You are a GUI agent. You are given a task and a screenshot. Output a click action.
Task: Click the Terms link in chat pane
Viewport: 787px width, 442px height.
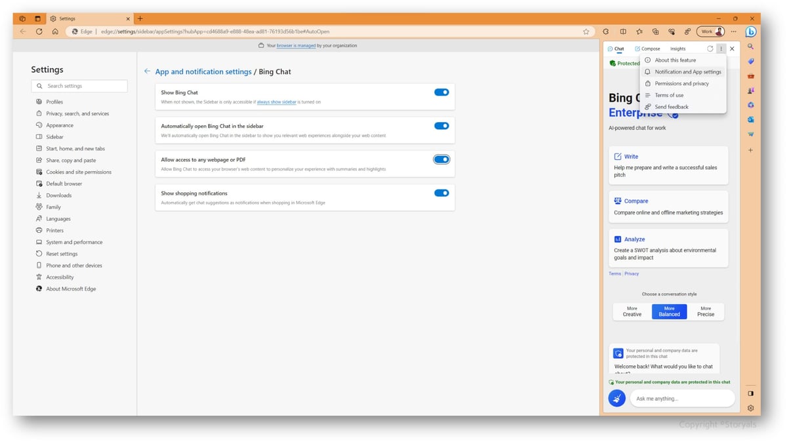(x=615, y=273)
